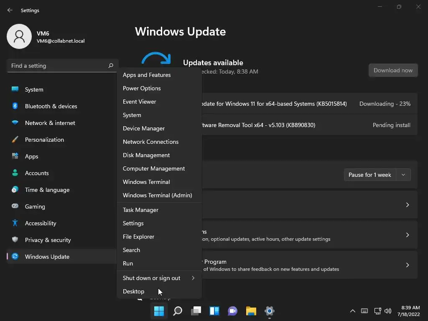
Task: Open Computer Management menu entry
Action: (159, 168)
